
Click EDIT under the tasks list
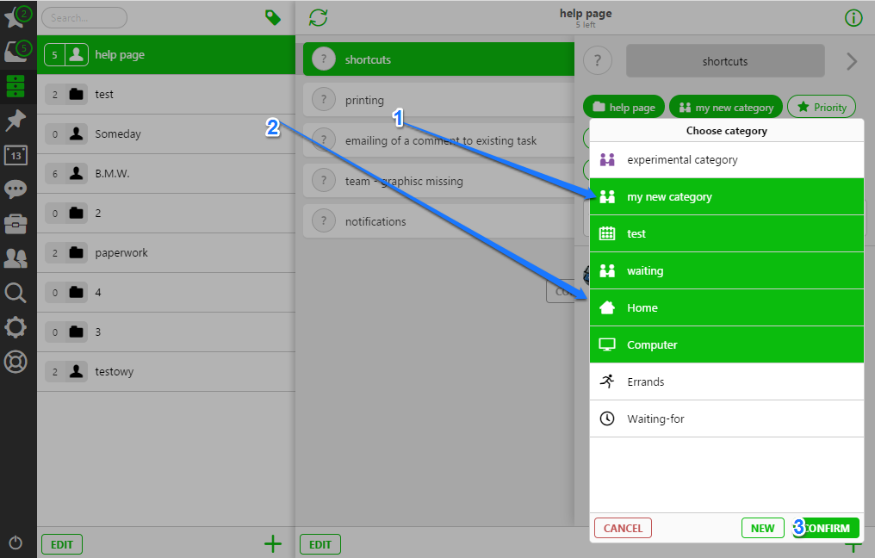pos(320,544)
